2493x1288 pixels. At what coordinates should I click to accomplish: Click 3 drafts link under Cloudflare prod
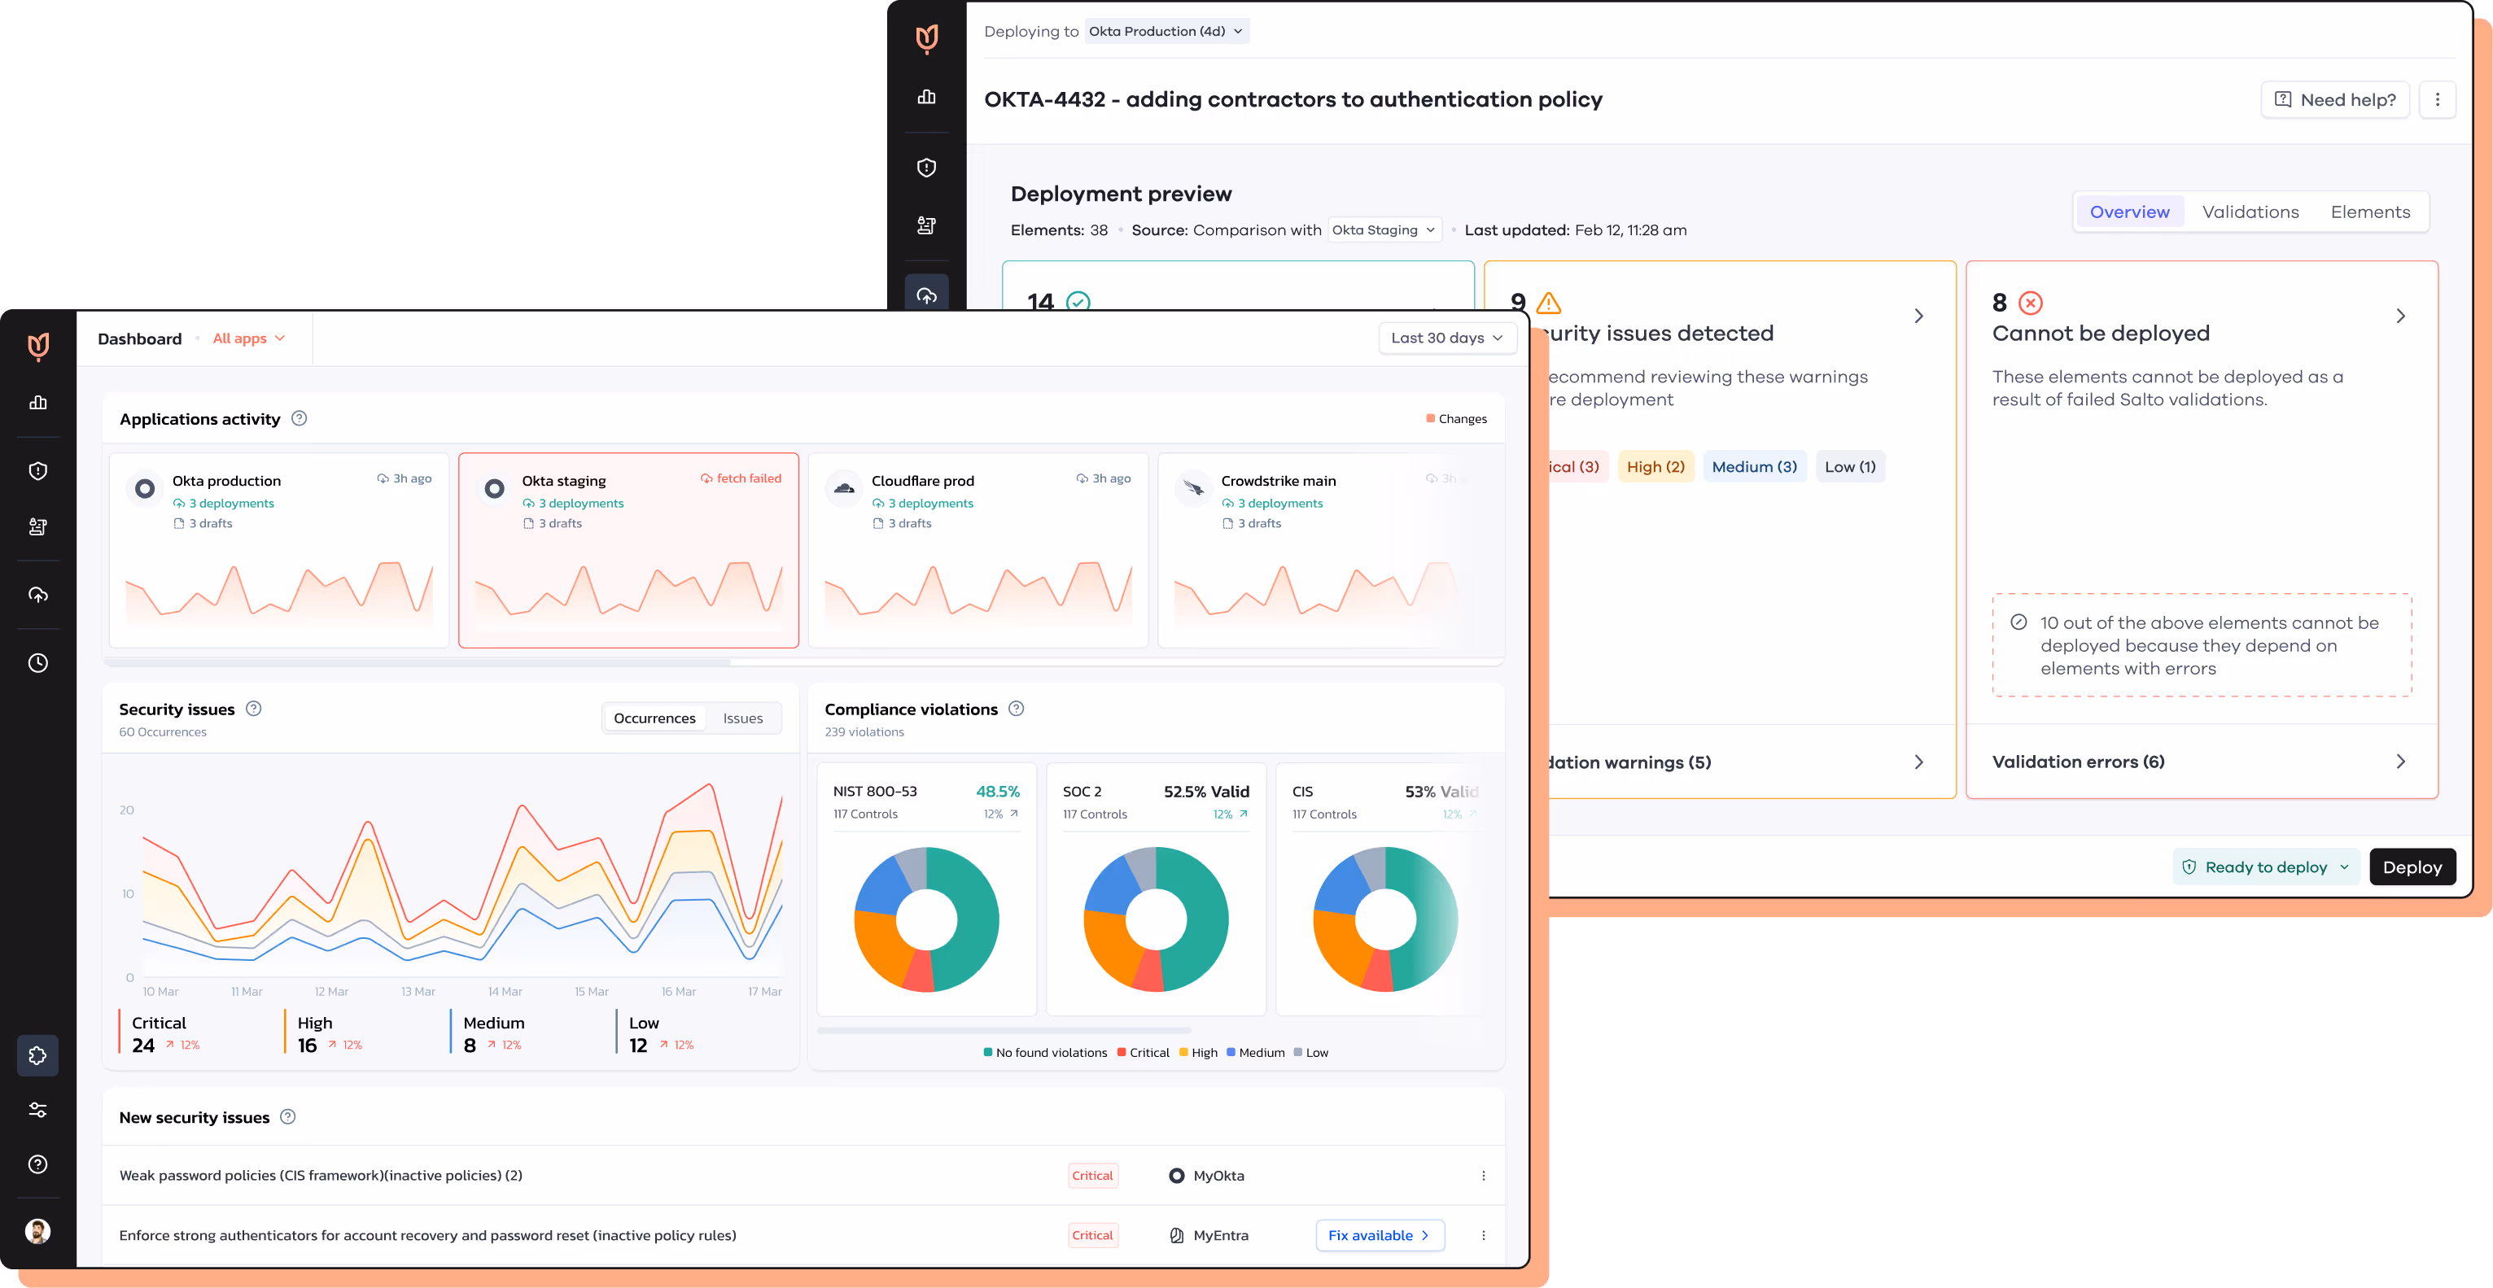902,523
